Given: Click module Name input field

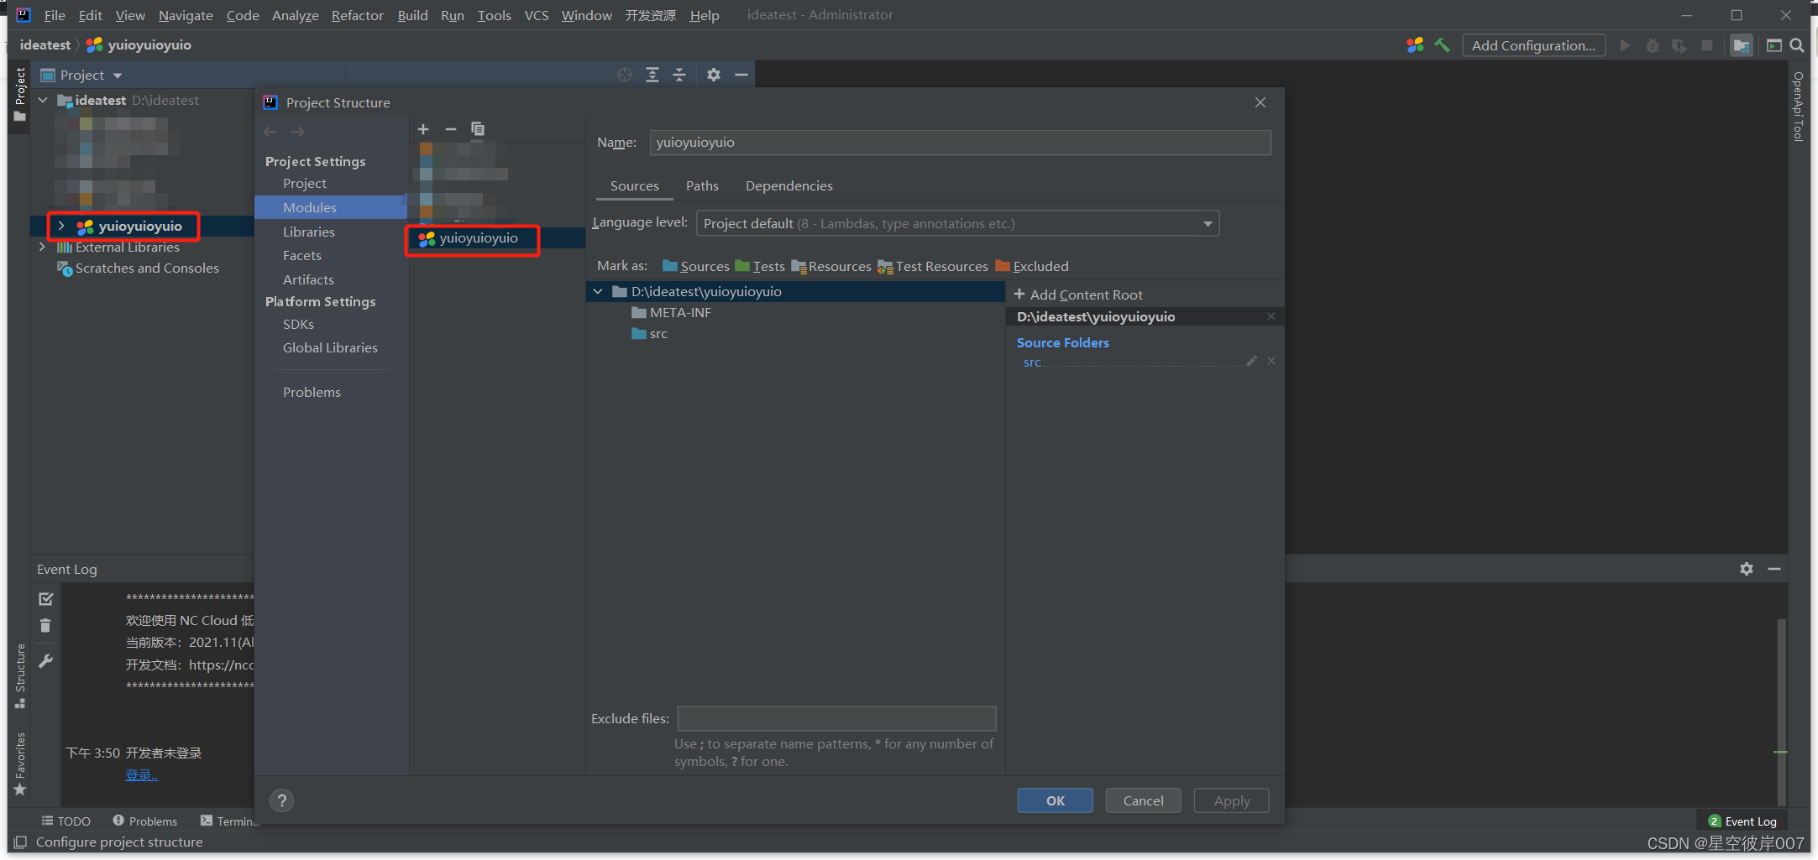Looking at the screenshot, I should [960, 143].
